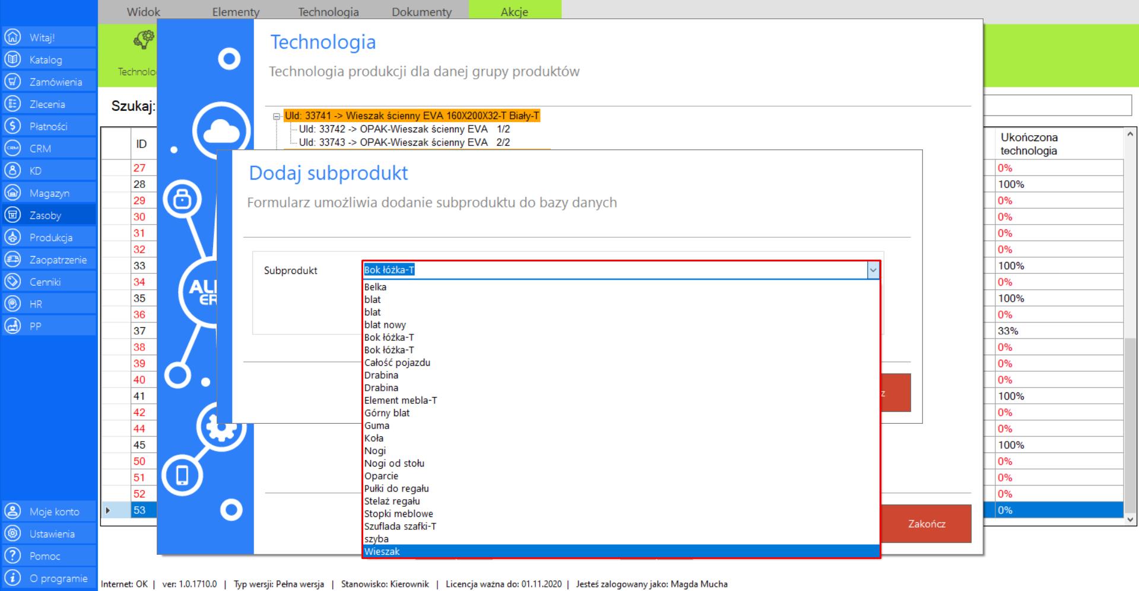
Task: Click the O programie info icon
Action: click(12, 578)
